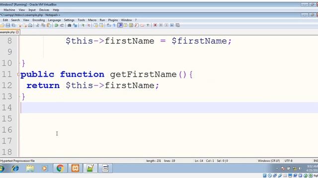This screenshot has width=318, height=178.
Task: Click the highlighted empty line 14
Action: (169, 107)
